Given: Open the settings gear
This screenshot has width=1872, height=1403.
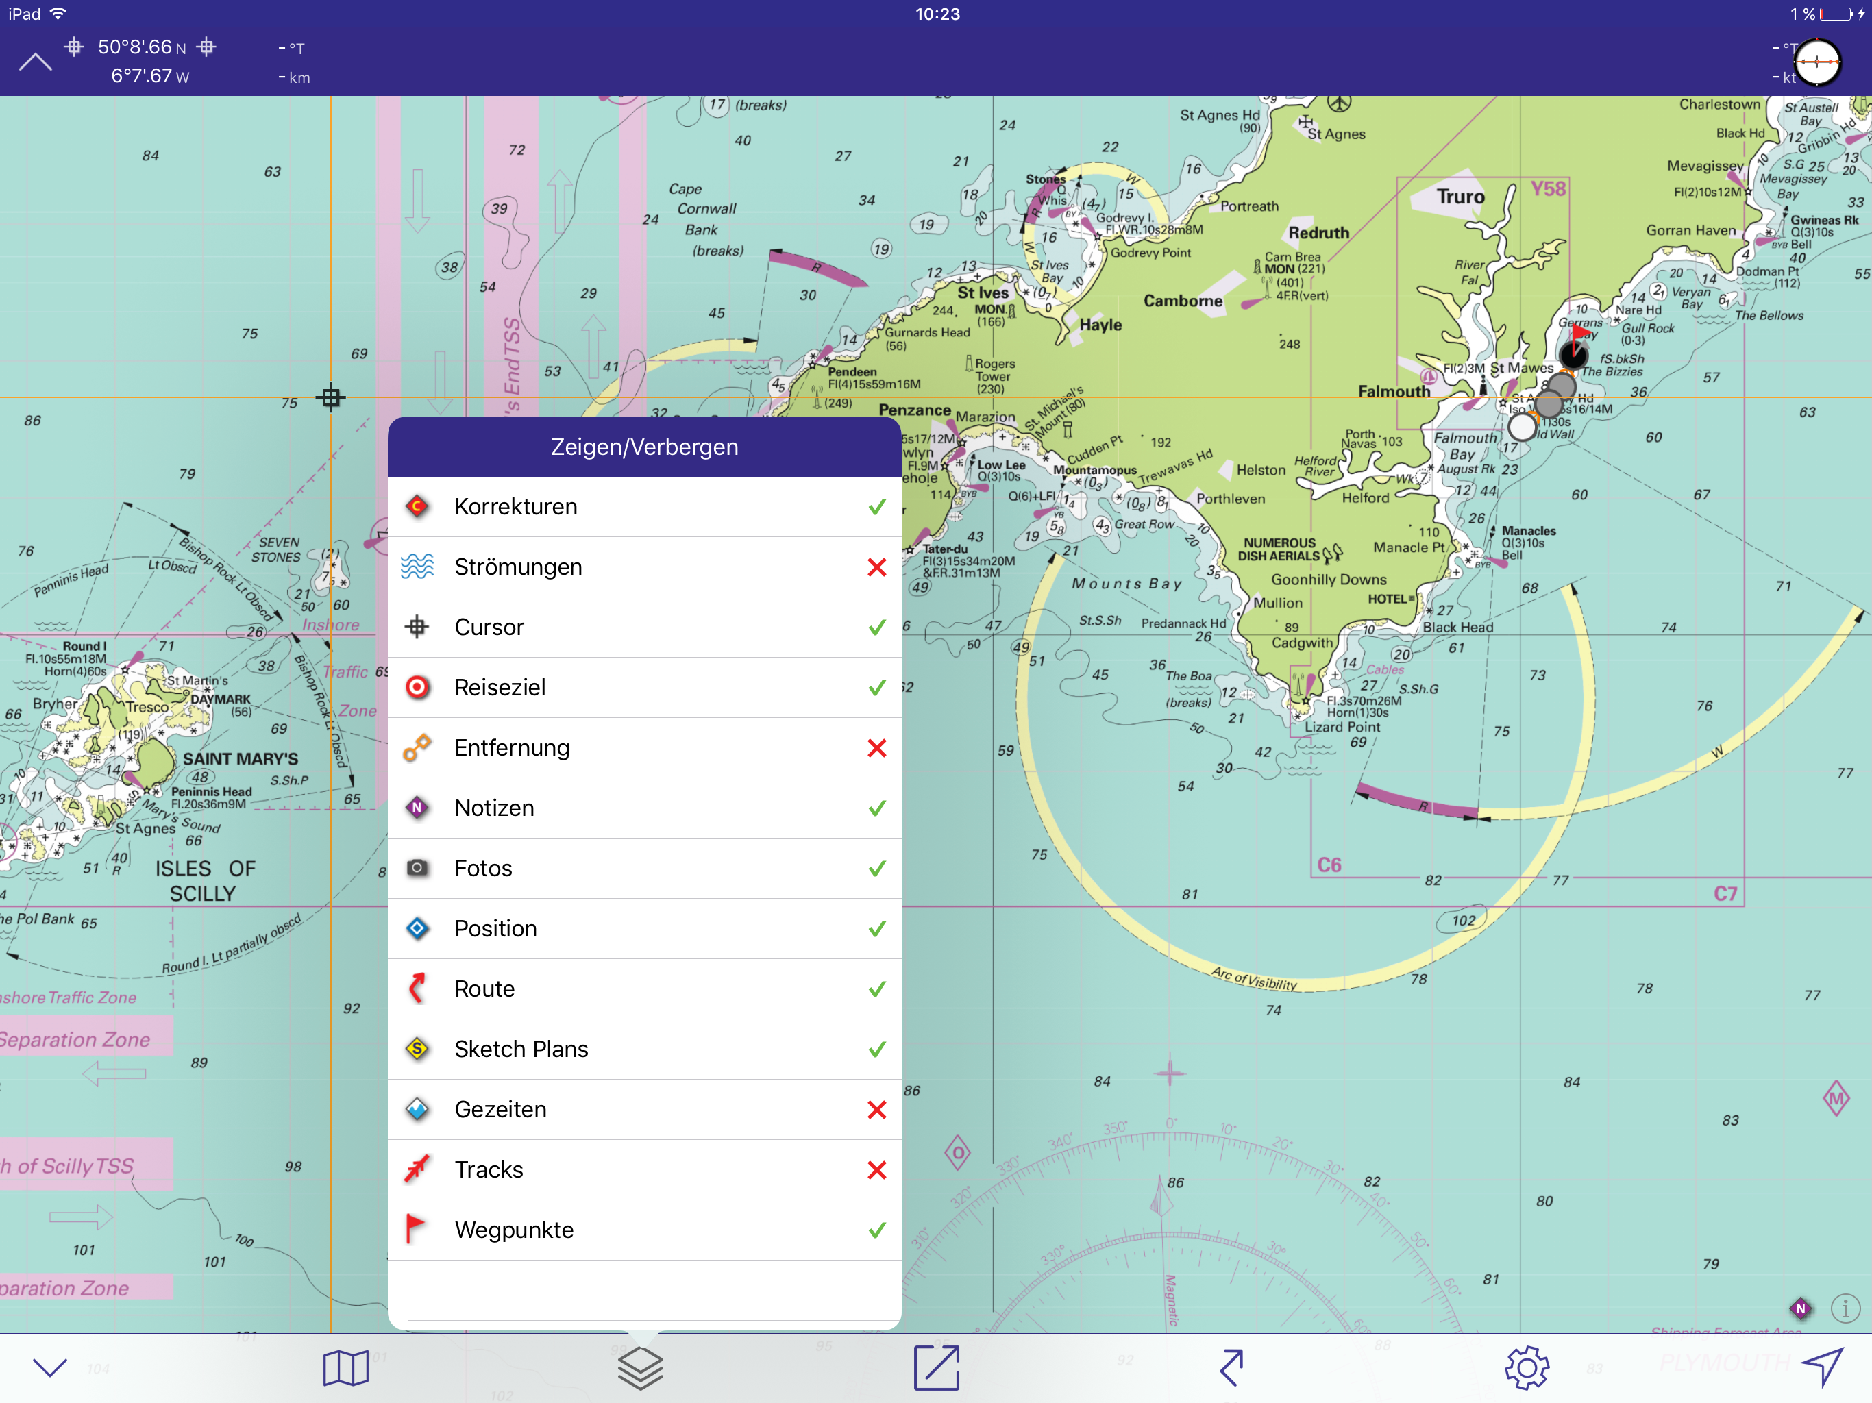Looking at the screenshot, I should tap(1527, 1367).
